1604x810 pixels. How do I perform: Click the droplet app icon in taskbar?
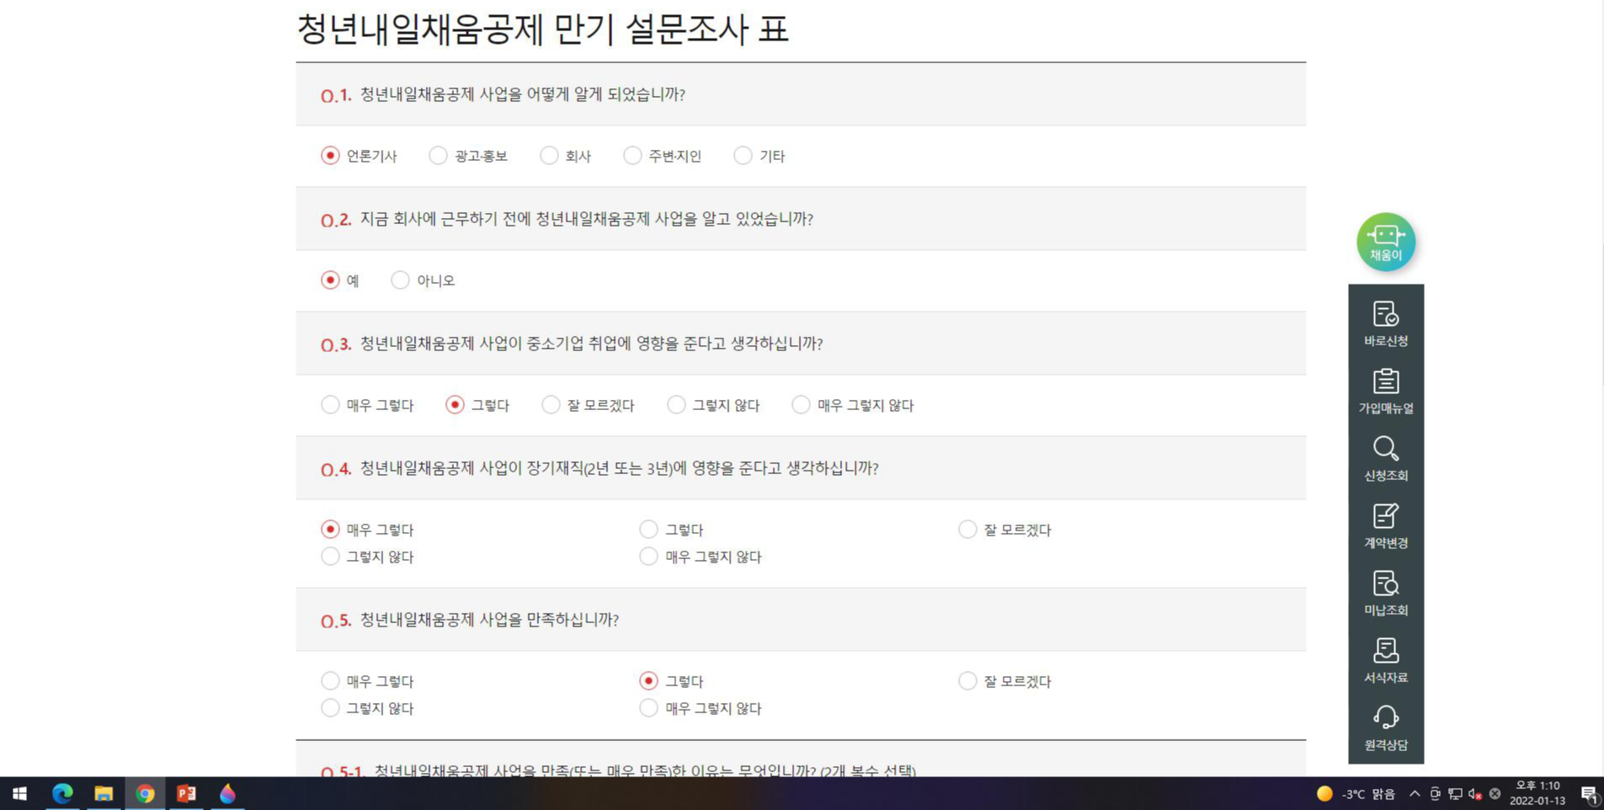(x=227, y=793)
